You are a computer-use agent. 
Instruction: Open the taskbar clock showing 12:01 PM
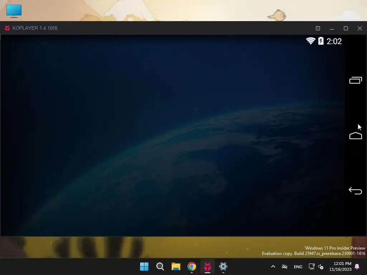pos(340,266)
